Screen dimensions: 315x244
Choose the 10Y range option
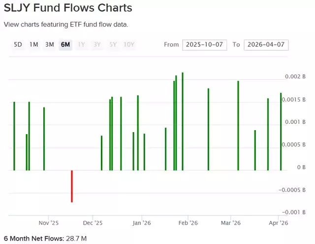tap(129, 44)
